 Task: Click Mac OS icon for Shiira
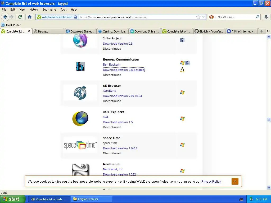(x=182, y=40)
